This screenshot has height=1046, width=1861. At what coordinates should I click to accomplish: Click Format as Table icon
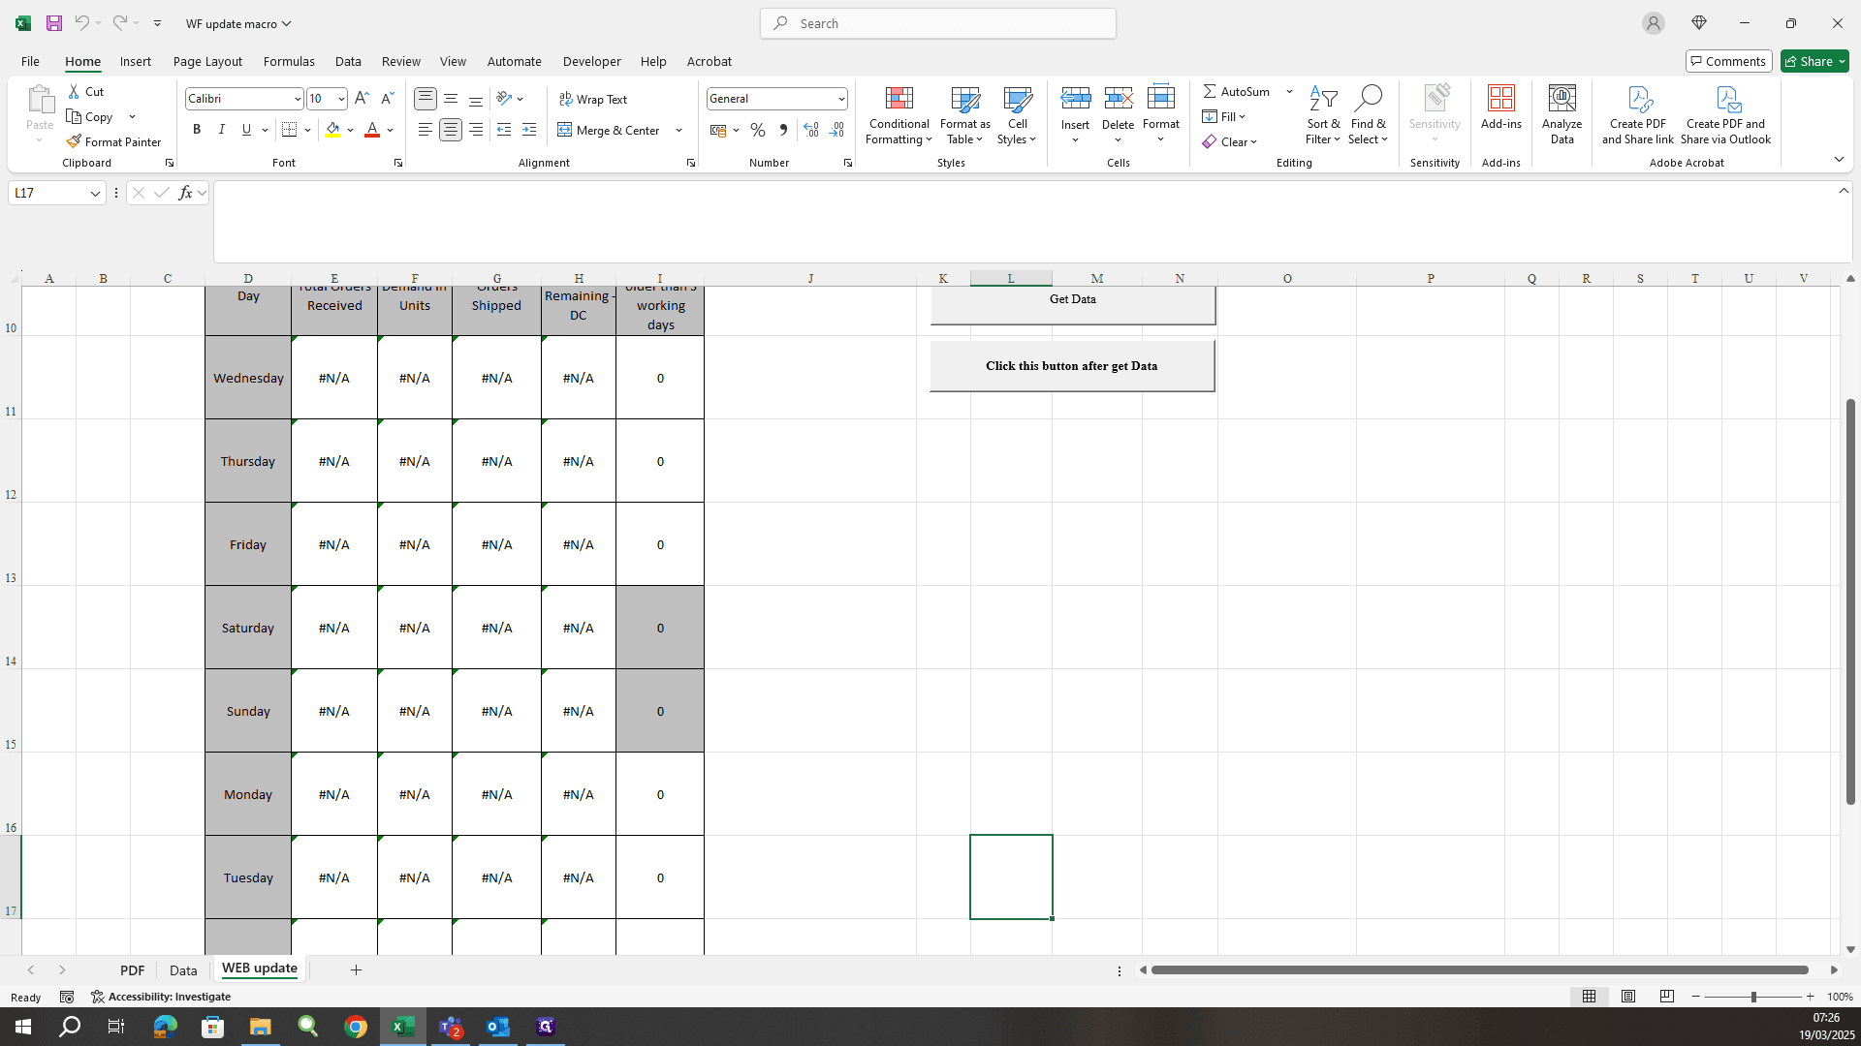point(964,98)
